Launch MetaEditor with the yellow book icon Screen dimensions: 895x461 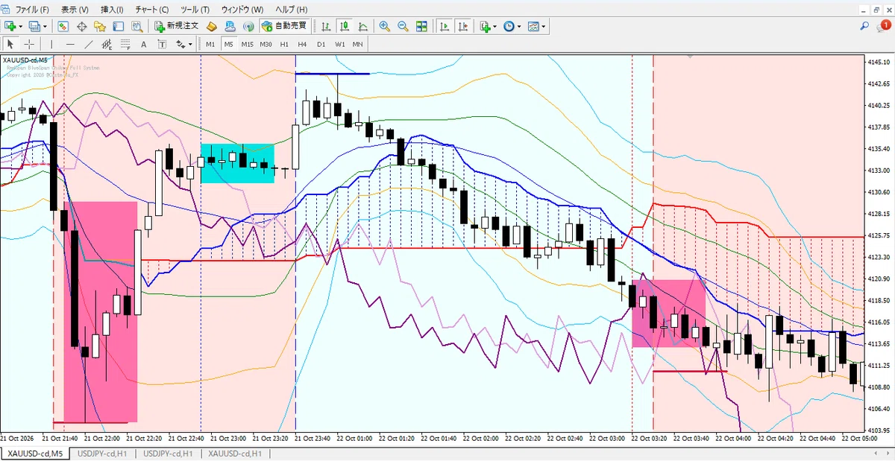tap(212, 26)
